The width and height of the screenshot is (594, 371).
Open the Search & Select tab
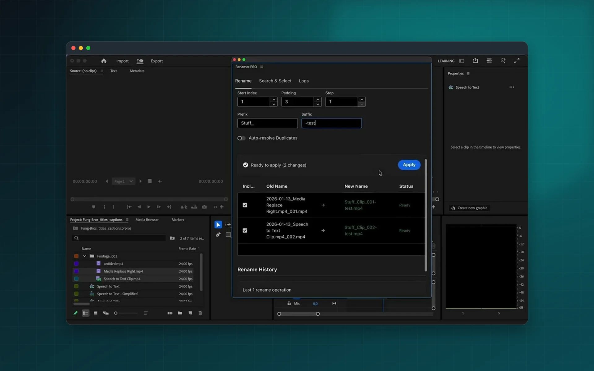coord(275,81)
